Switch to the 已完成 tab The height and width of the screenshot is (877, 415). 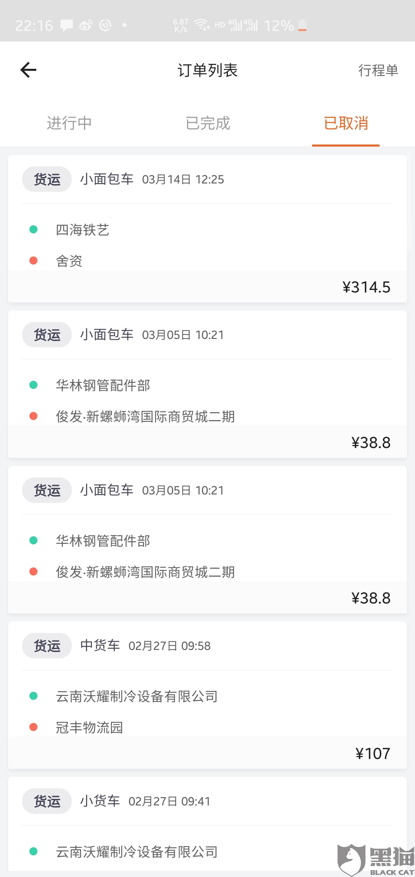[207, 123]
